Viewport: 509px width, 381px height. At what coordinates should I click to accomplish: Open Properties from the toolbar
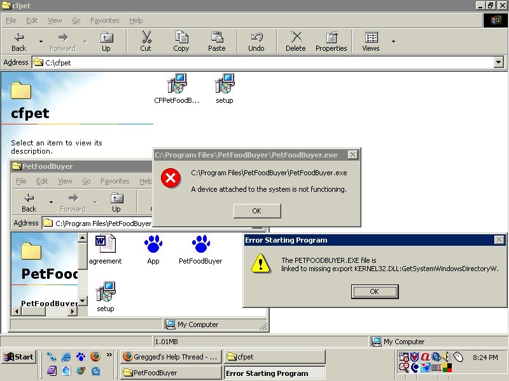(x=331, y=41)
